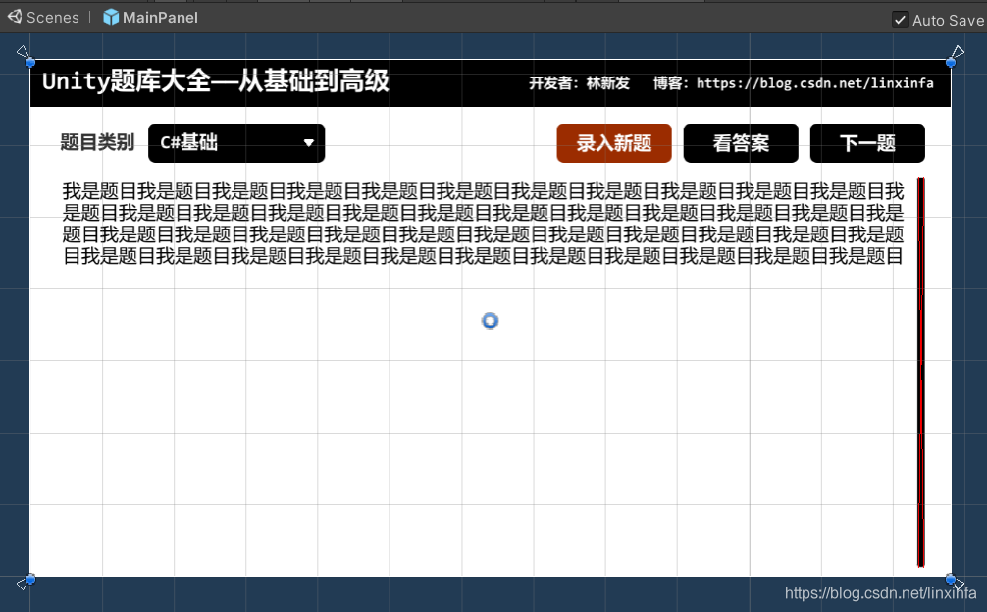Click the top-right blue rect handle
Image resolution: width=987 pixels, height=612 pixels.
coord(951,62)
